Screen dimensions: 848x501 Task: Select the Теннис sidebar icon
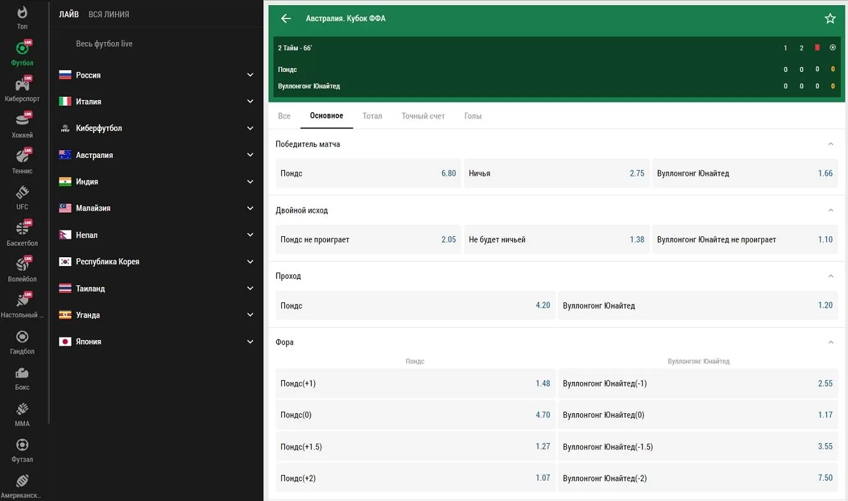(x=22, y=157)
